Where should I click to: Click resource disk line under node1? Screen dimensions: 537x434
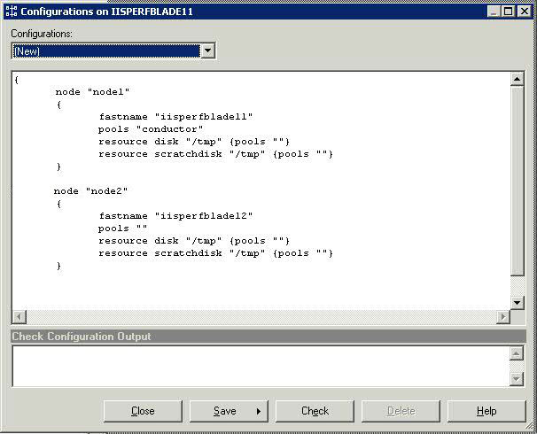[194, 142]
